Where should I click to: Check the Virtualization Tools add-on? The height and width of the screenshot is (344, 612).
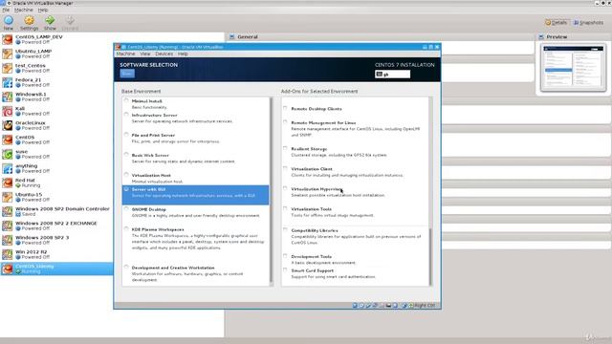pos(285,208)
